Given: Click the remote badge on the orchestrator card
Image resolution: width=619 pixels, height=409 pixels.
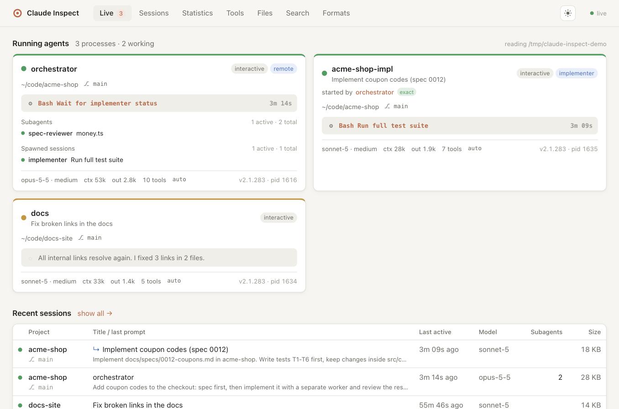Looking at the screenshot, I should tap(283, 69).
